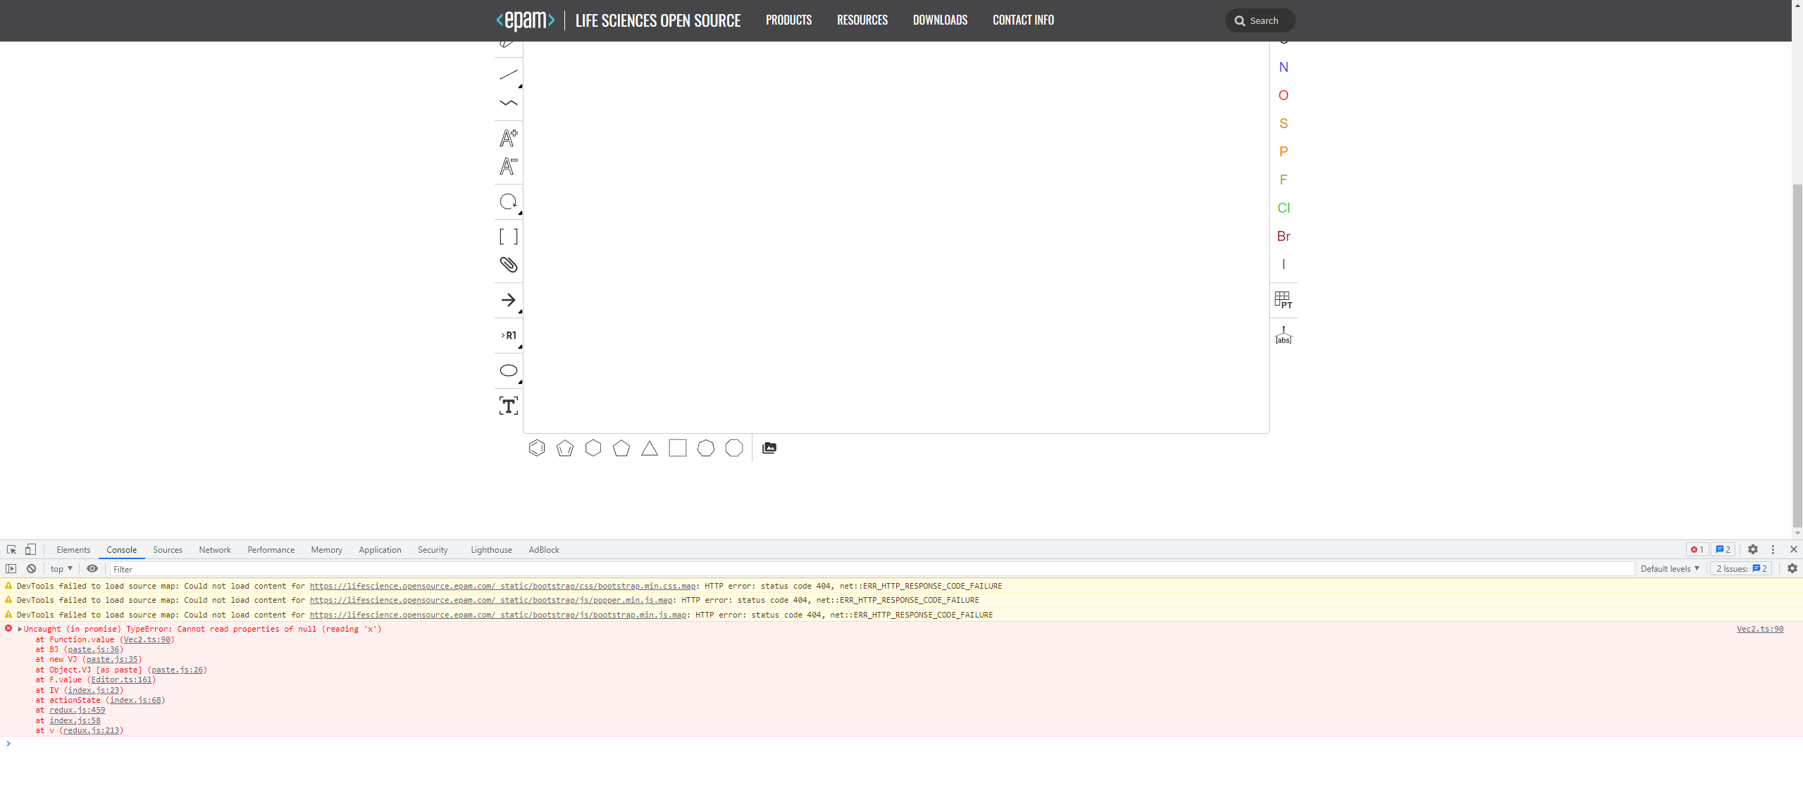Open the PRODUCTS menu
Screen dimensions: 1803x795
(788, 20)
